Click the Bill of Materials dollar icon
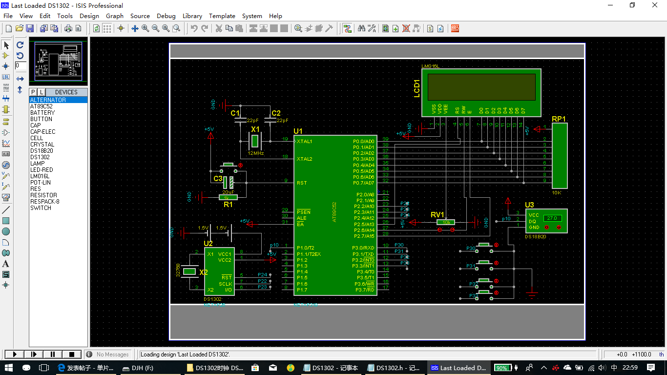This screenshot has height=375, width=667. (430, 28)
